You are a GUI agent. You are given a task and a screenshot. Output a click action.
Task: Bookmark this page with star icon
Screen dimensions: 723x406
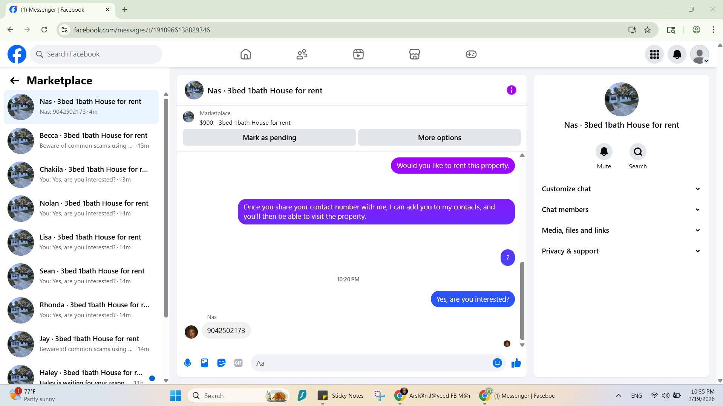point(648,30)
